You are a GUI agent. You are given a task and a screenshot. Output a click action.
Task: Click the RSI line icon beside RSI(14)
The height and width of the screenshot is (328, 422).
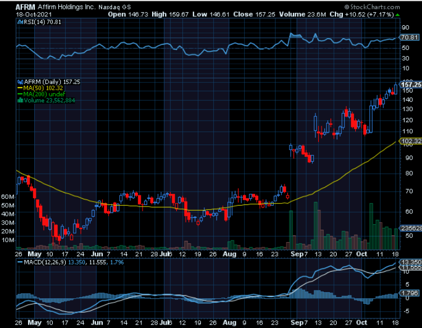point(20,22)
